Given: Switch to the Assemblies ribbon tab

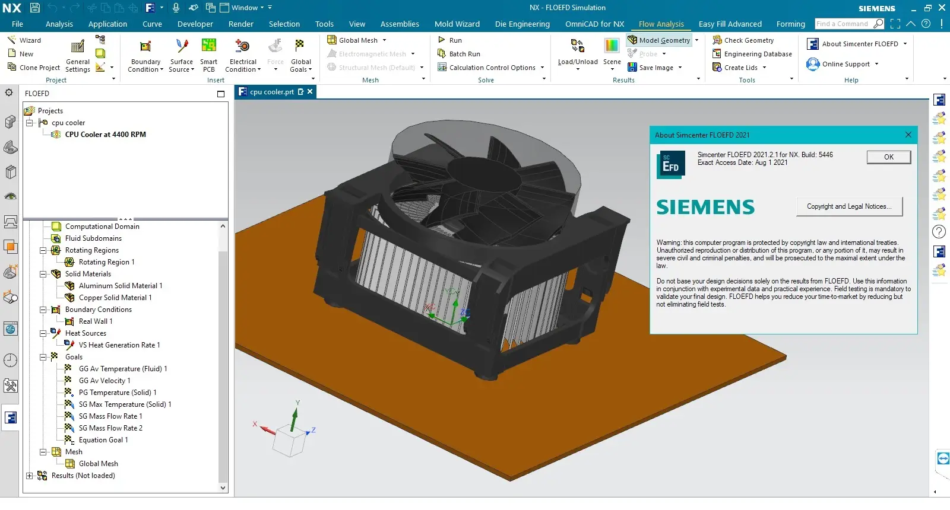Looking at the screenshot, I should pyautogui.click(x=400, y=24).
